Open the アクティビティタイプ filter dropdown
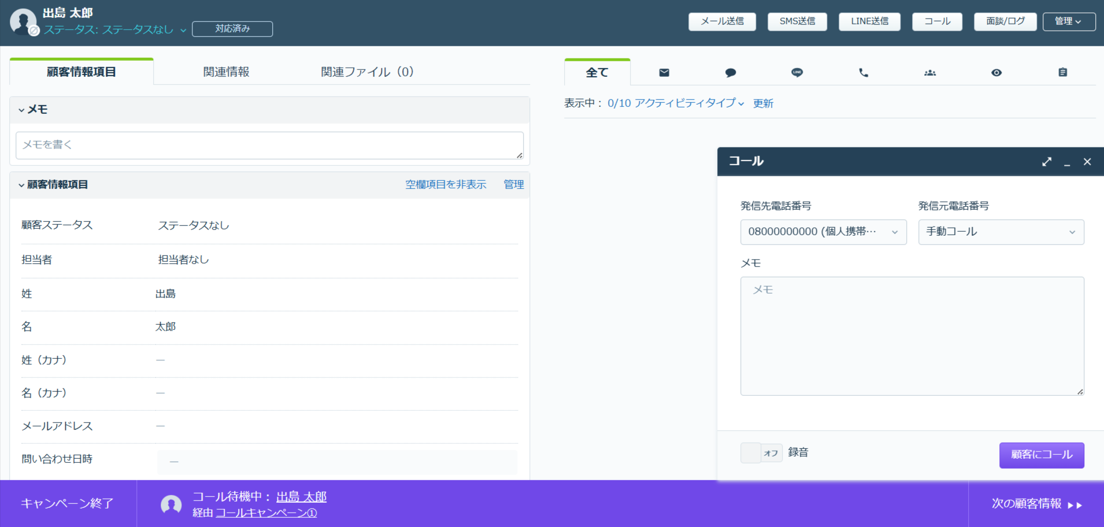 click(x=676, y=103)
